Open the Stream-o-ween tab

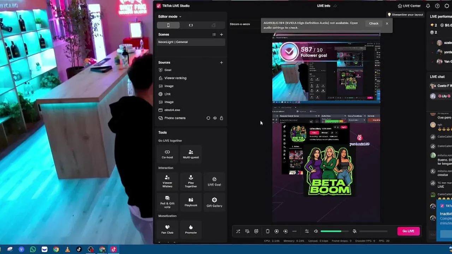pyautogui.click(x=240, y=24)
